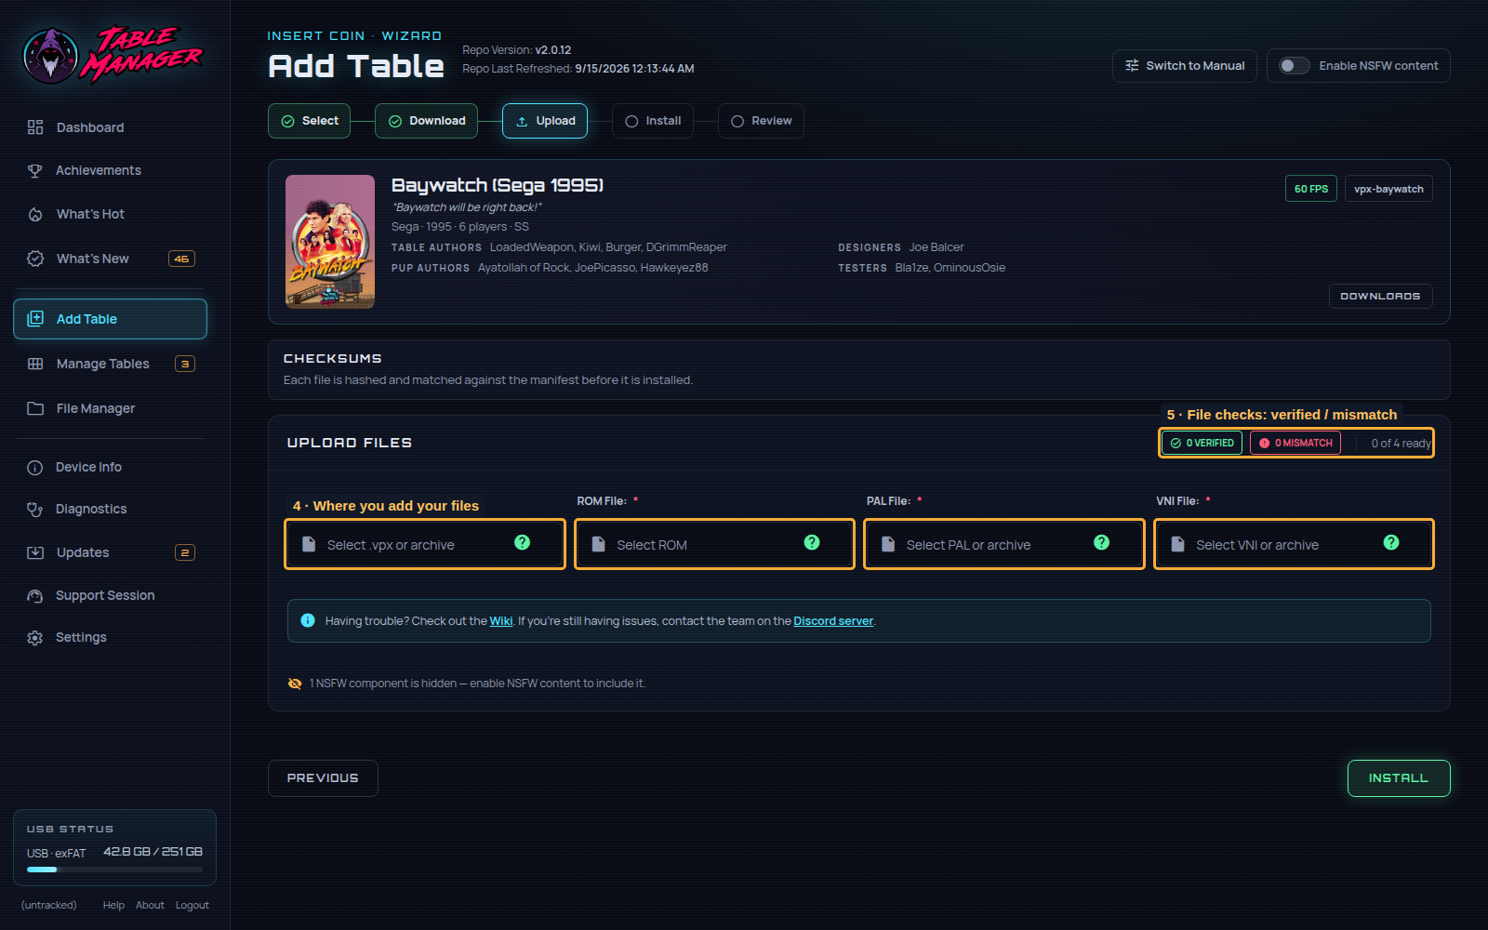Screen dimensions: 1488x930
Task: Click Select .vpx or archive field
Action: 425,544
